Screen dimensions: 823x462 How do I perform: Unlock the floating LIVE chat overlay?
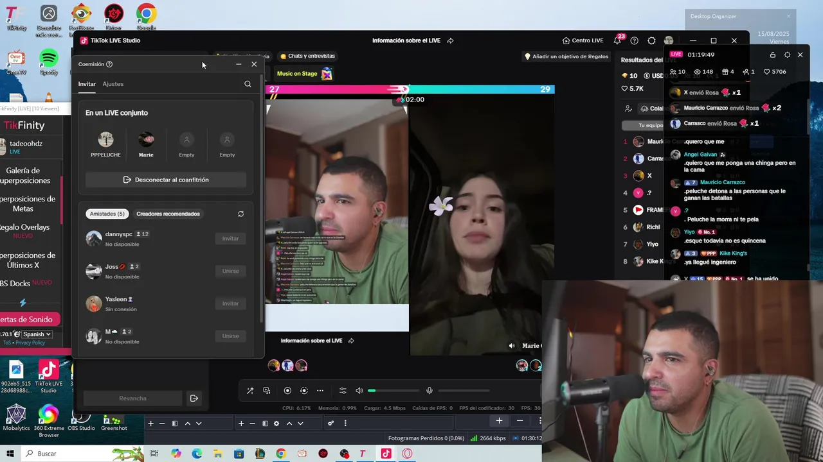click(773, 55)
